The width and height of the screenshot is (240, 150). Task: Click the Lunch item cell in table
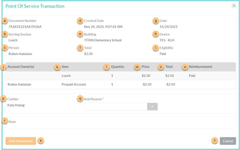tap(66, 76)
